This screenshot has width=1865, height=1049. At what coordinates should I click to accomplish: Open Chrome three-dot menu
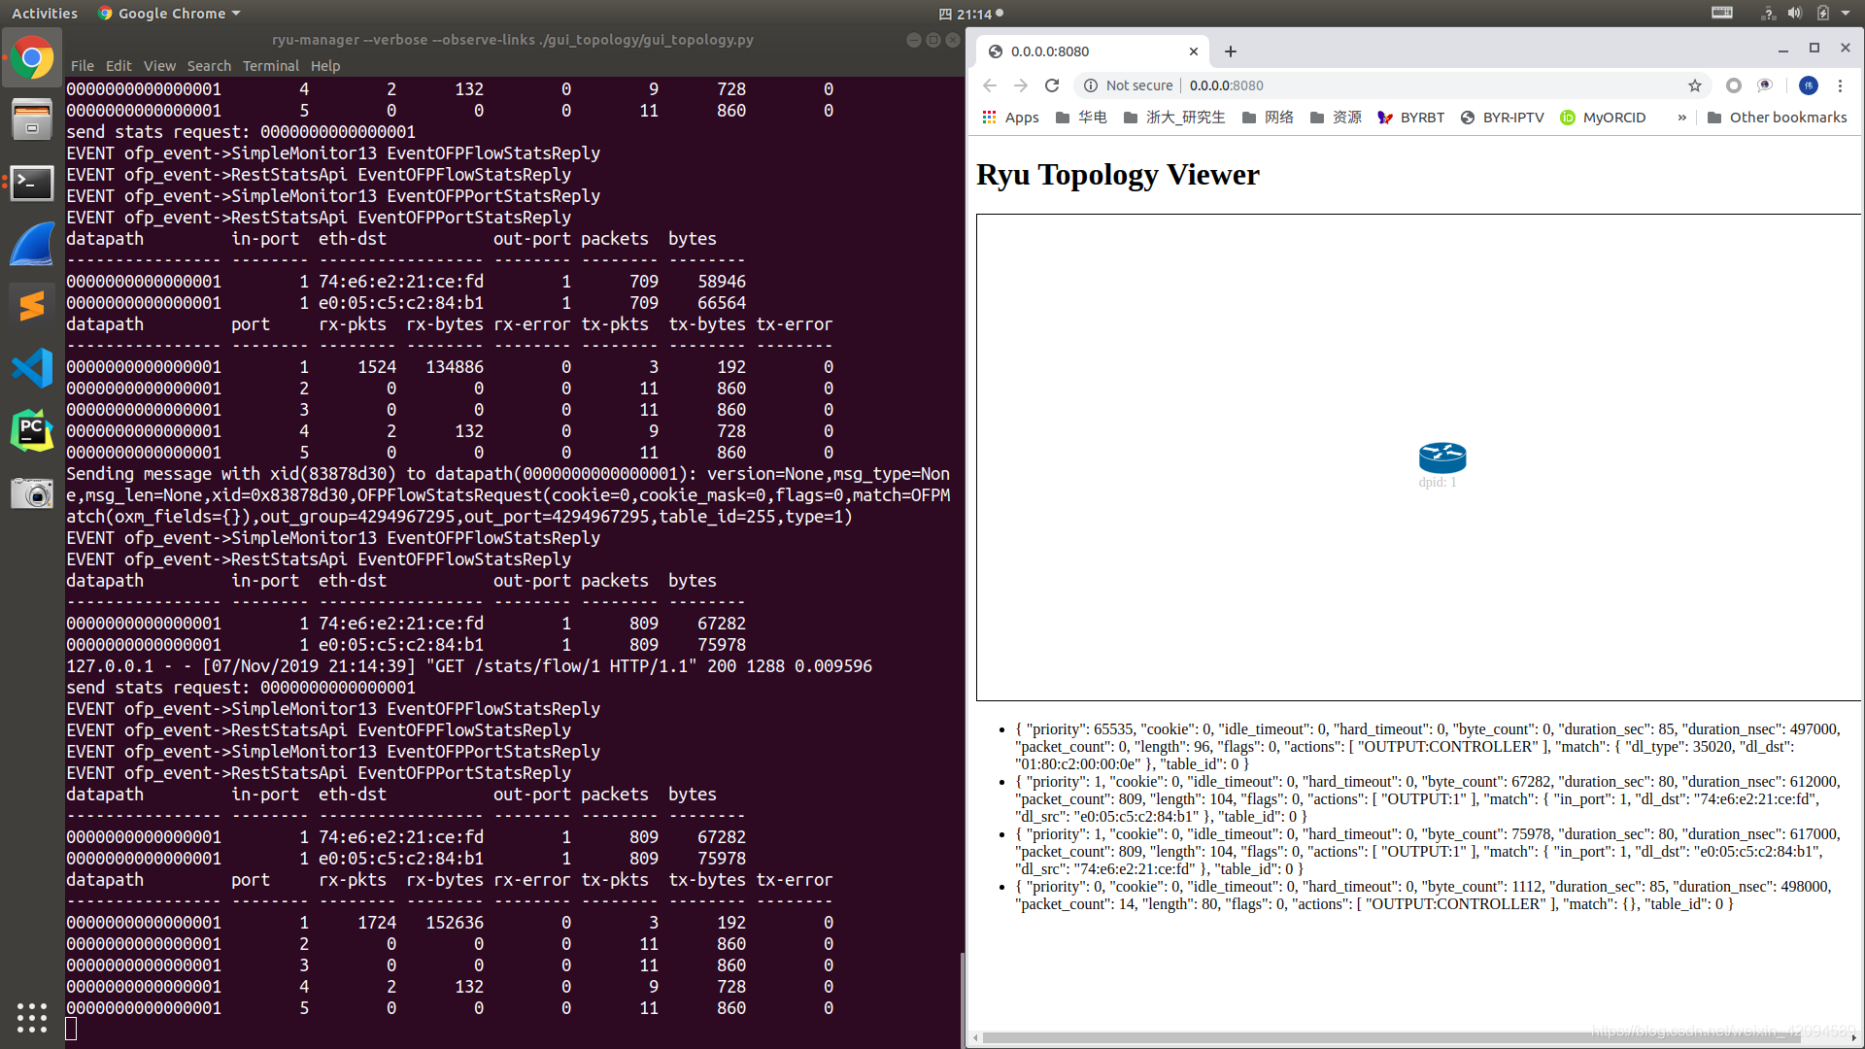coord(1840,85)
